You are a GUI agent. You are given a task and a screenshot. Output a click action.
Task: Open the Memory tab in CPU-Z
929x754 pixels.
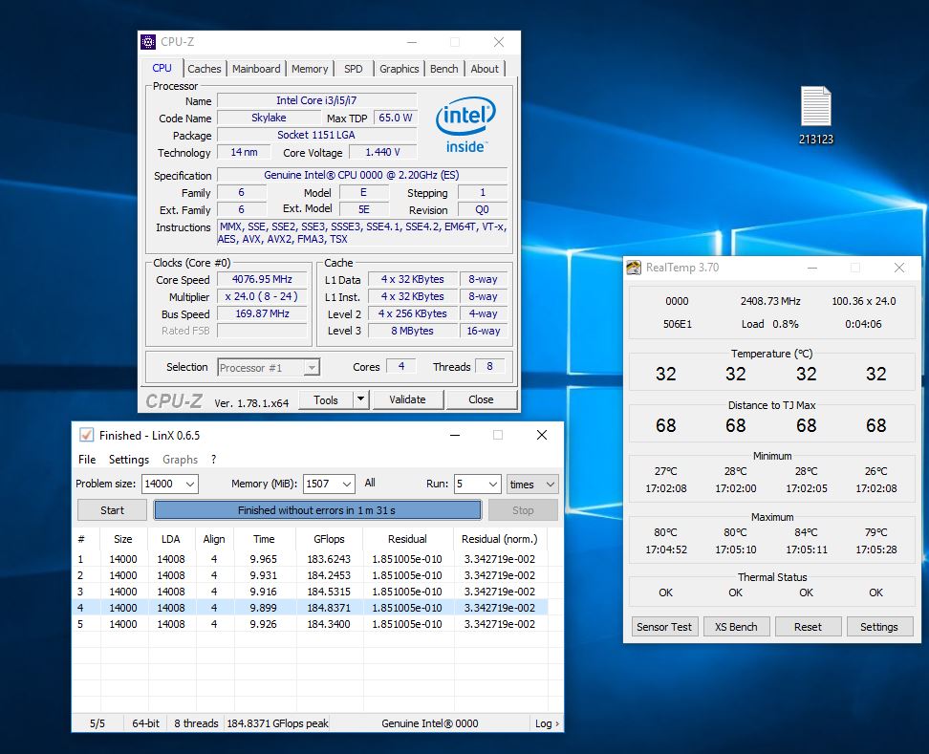click(310, 69)
